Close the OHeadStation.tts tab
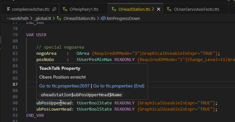Viewport: 235px width, 122px height. pyautogui.click(x=158, y=9)
